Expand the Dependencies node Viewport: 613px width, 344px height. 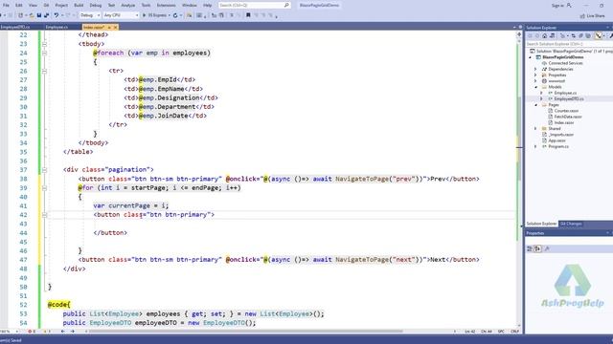click(536, 69)
